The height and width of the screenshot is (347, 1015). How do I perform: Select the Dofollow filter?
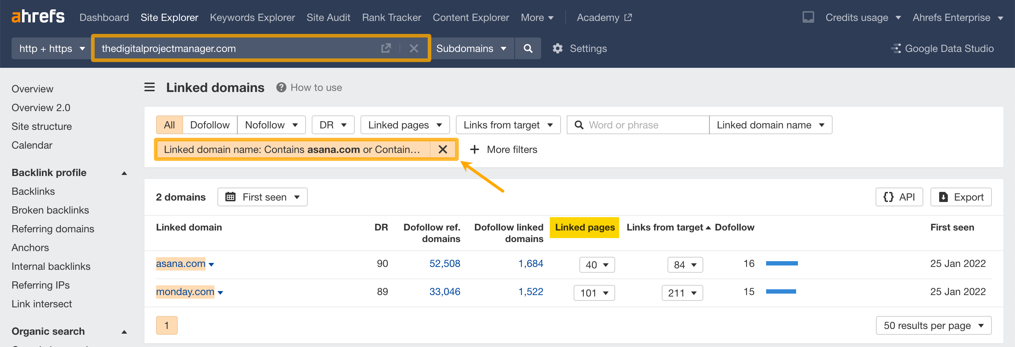(210, 125)
